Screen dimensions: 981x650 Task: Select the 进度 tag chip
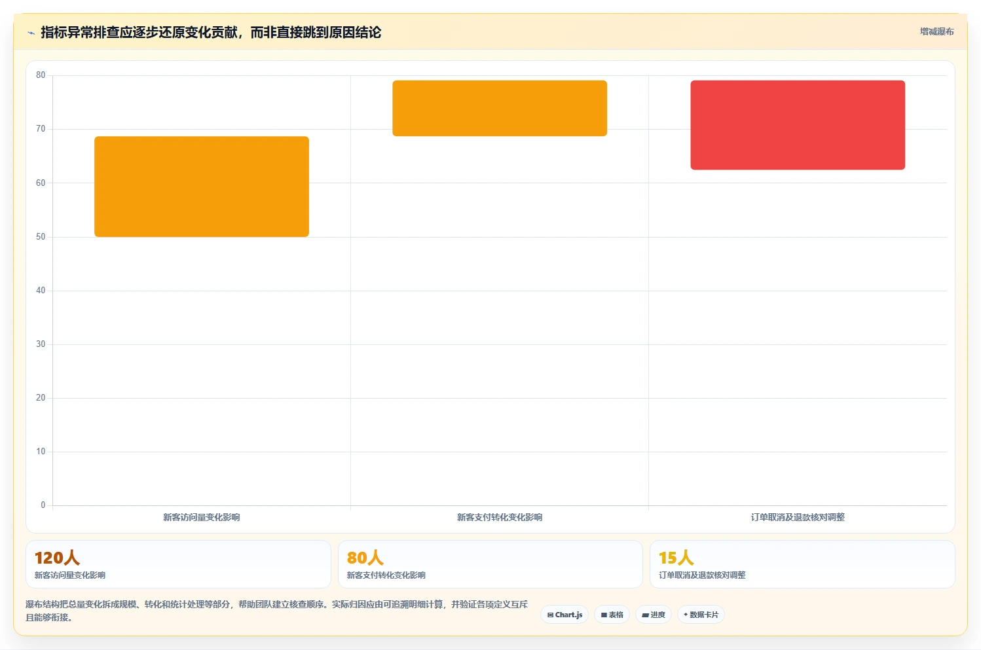tap(654, 615)
